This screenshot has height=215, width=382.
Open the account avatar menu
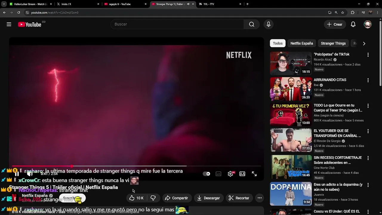368,24
